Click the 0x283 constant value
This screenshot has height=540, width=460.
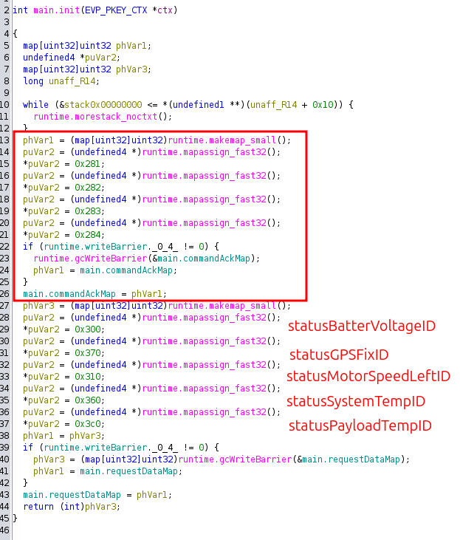[91, 211]
